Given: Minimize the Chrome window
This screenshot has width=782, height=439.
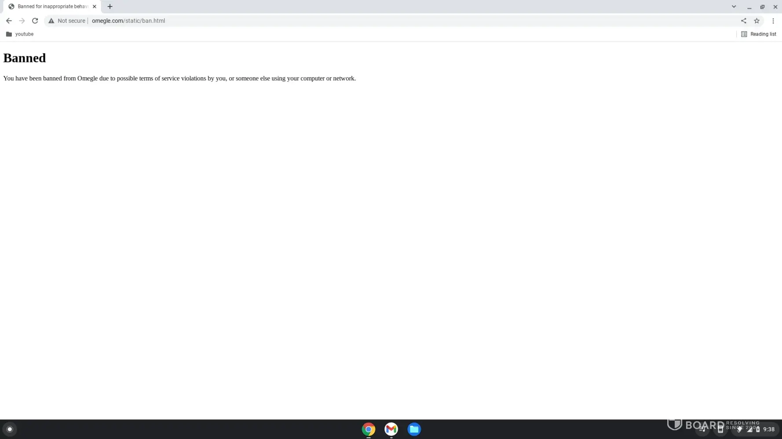Looking at the screenshot, I should (749, 7).
